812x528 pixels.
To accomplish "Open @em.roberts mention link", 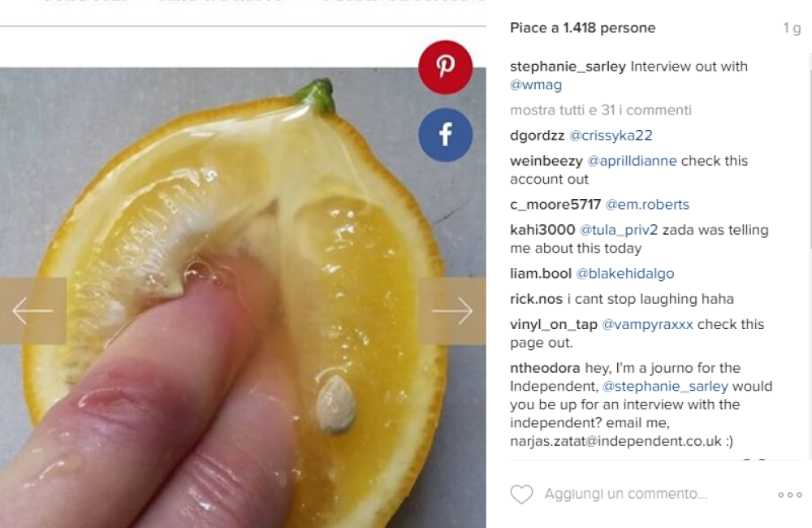I will coord(647,204).
